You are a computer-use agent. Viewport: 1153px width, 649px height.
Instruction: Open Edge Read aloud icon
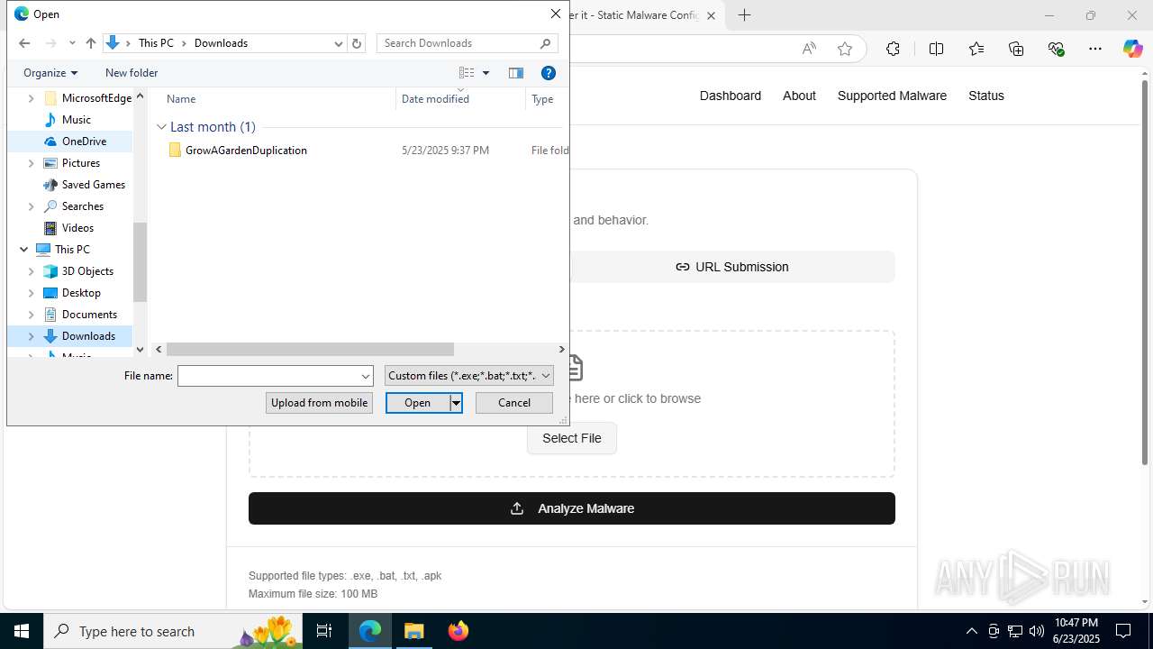tap(809, 49)
